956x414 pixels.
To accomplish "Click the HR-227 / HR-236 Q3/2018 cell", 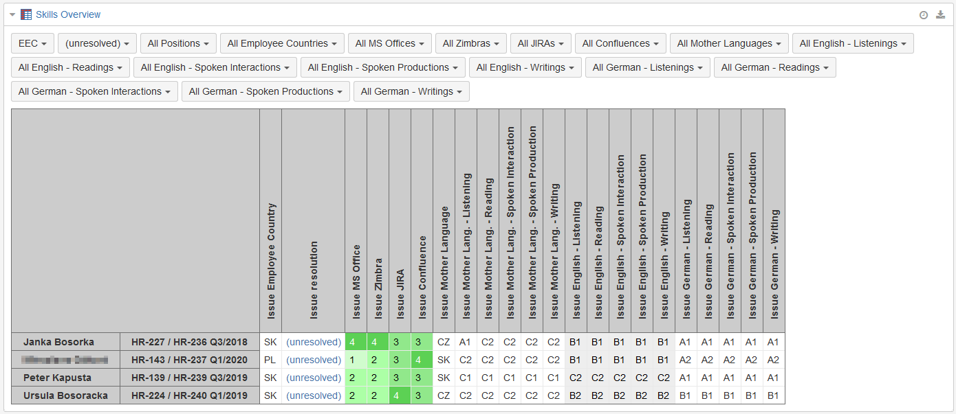I will click(x=189, y=342).
